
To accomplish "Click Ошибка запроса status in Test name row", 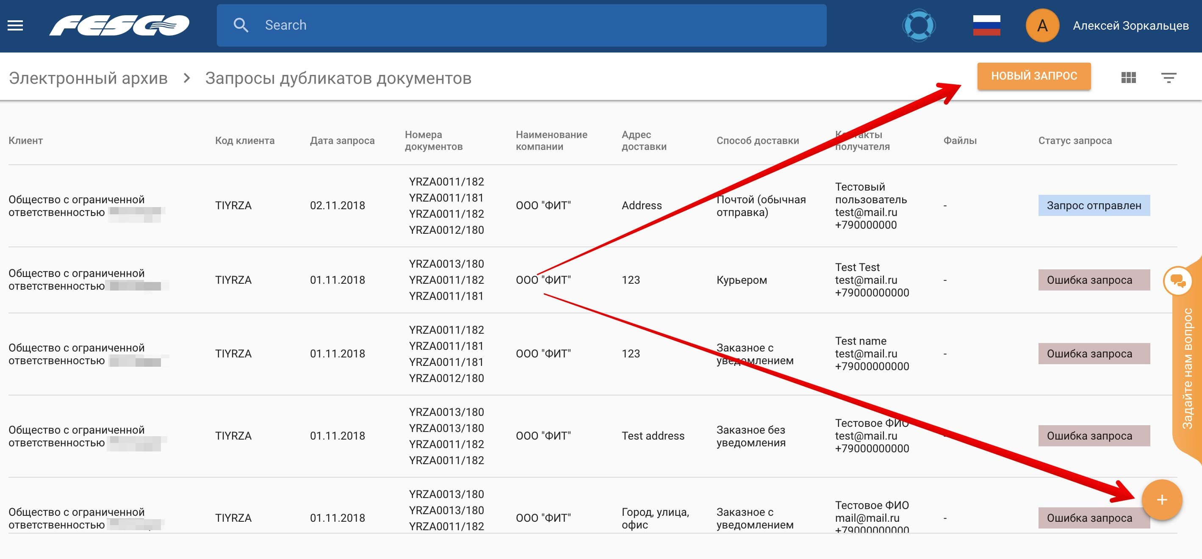I will [x=1094, y=354].
